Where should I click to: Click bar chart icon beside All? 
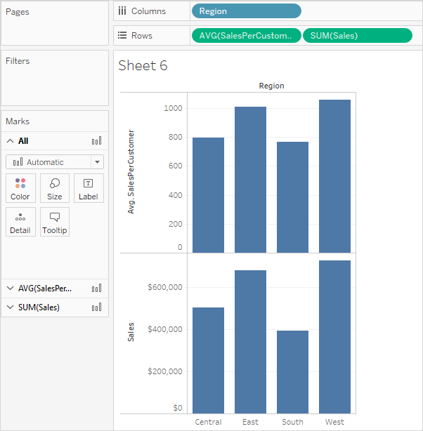pyautogui.click(x=97, y=141)
